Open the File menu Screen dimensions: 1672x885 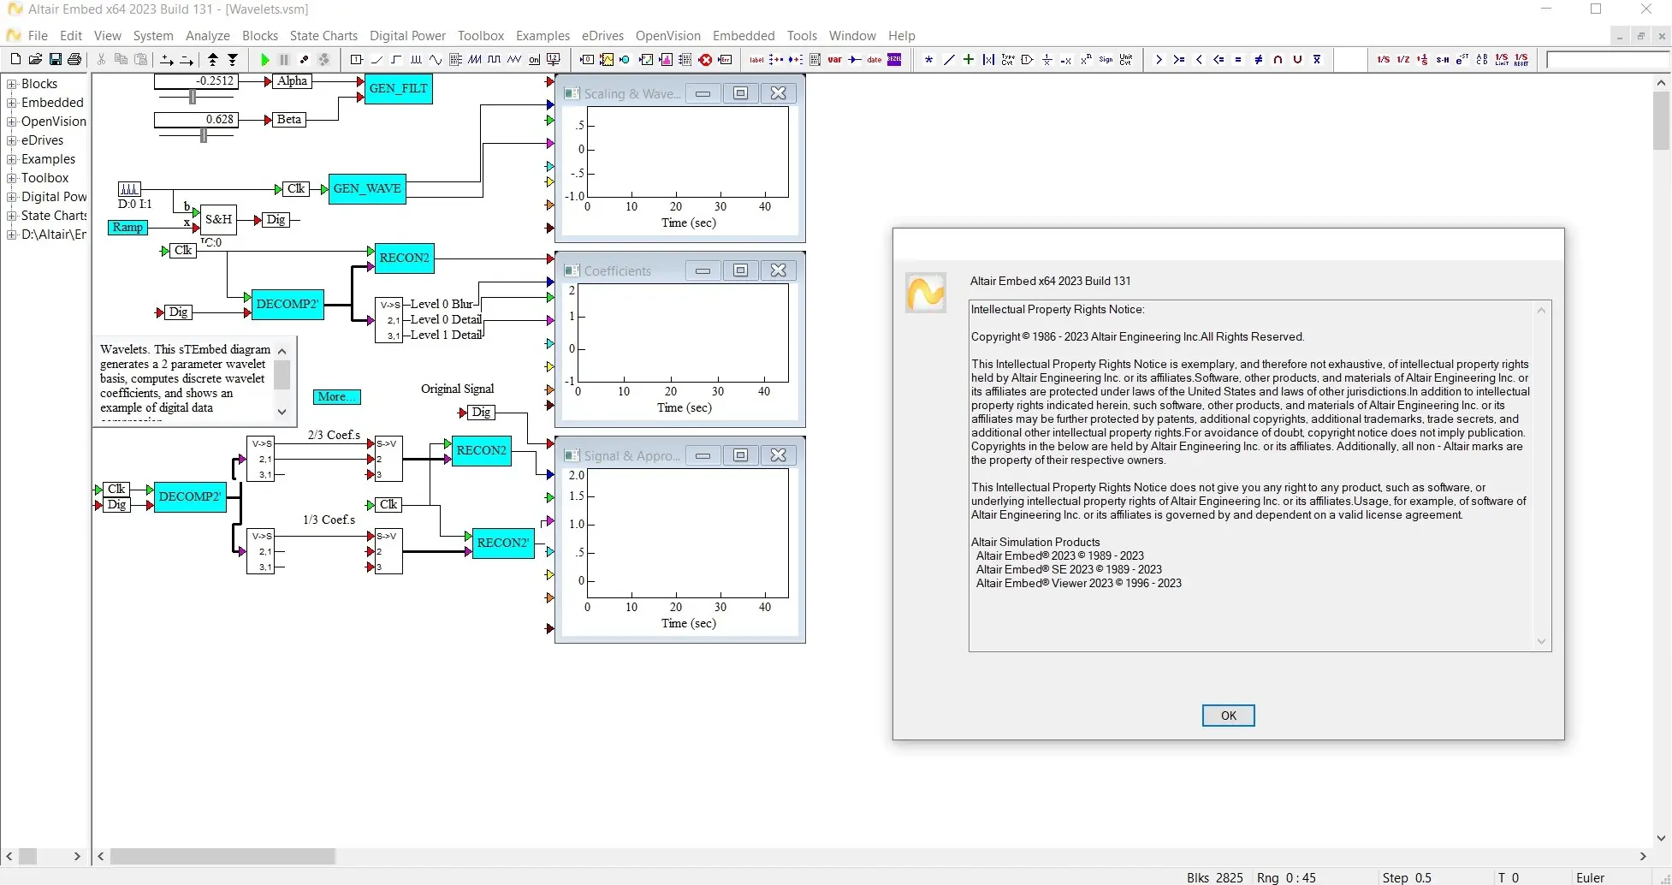pyautogui.click(x=38, y=36)
